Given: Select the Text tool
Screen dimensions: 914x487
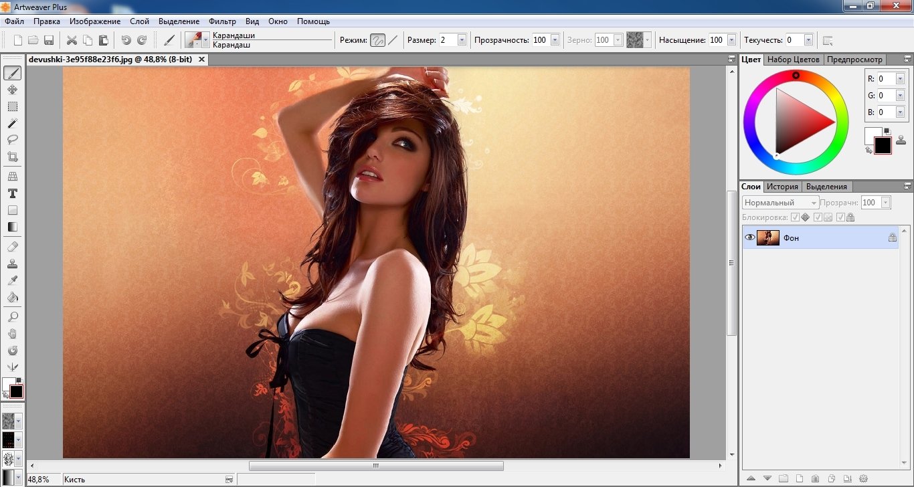Looking at the screenshot, I should pyautogui.click(x=12, y=193).
